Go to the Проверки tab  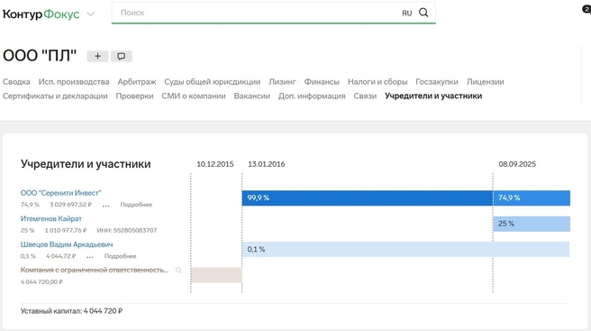click(134, 96)
